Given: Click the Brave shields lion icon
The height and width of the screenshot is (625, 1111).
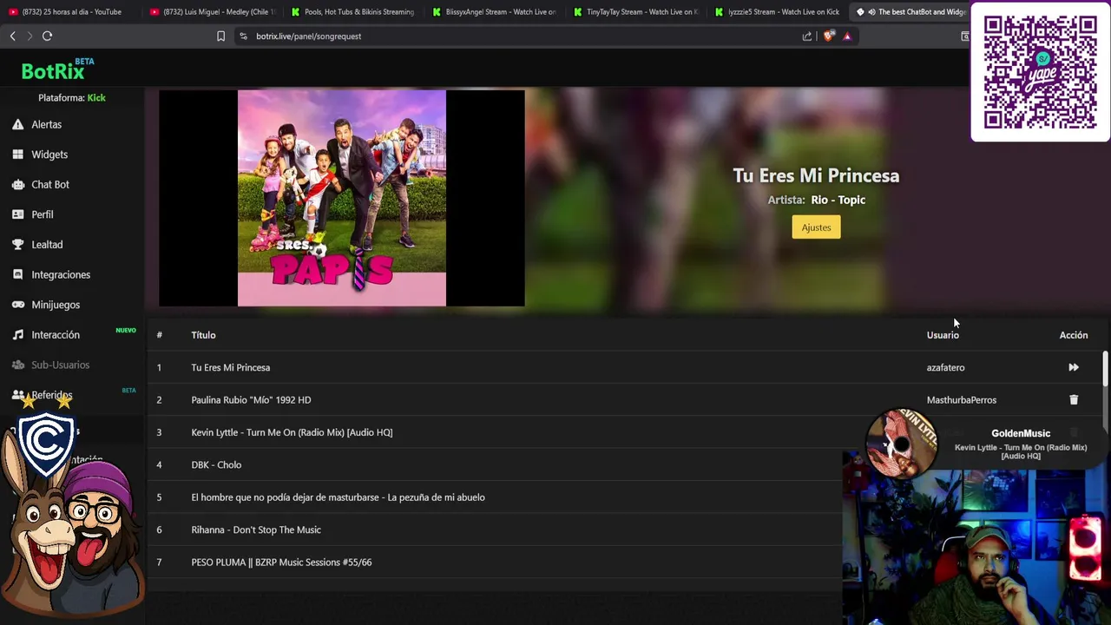Looking at the screenshot, I should [x=829, y=36].
